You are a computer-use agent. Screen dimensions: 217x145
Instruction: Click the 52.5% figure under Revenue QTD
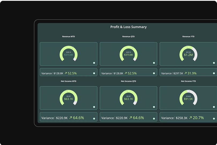132,73
